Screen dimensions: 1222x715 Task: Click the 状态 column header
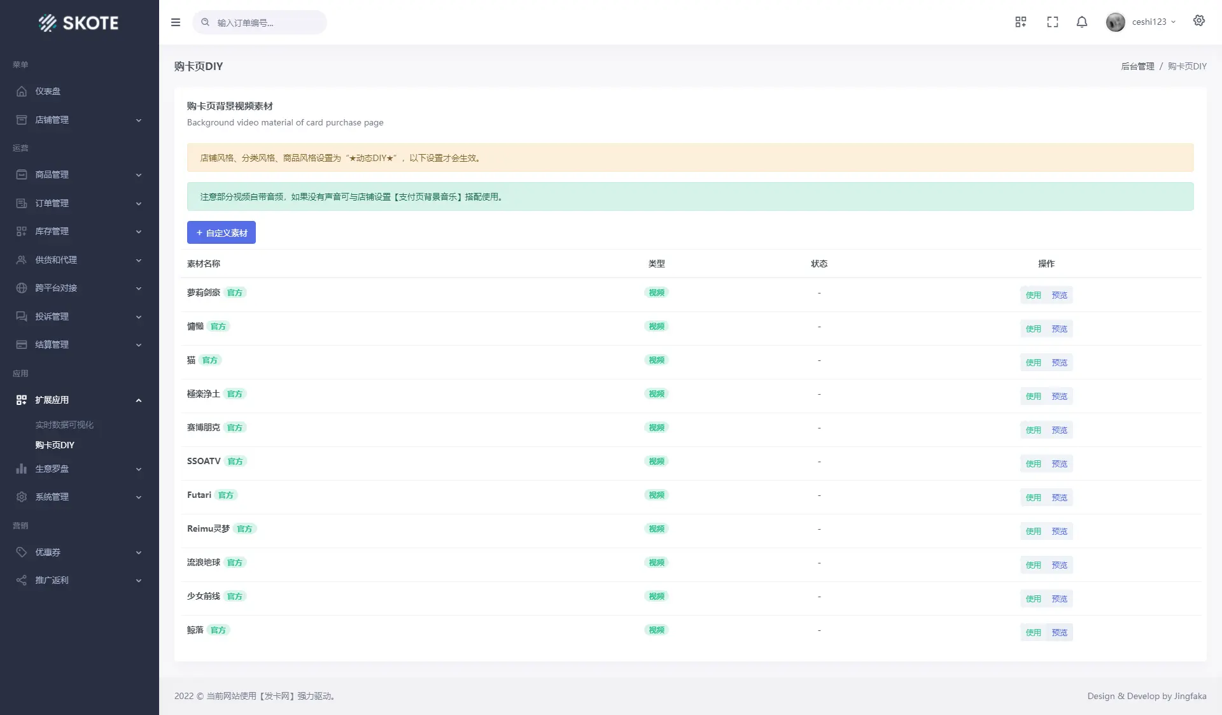pyautogui.click(x=819, y=264)
